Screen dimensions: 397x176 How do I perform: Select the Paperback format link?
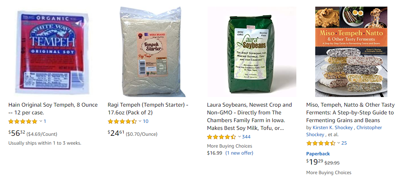[x=318, y=154]
